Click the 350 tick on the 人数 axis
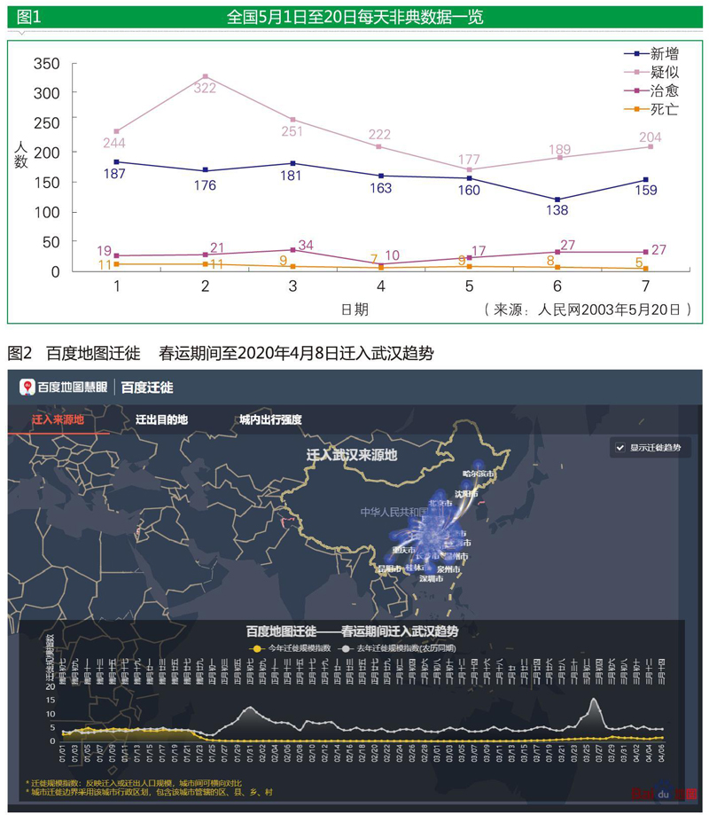 point(47,64)
